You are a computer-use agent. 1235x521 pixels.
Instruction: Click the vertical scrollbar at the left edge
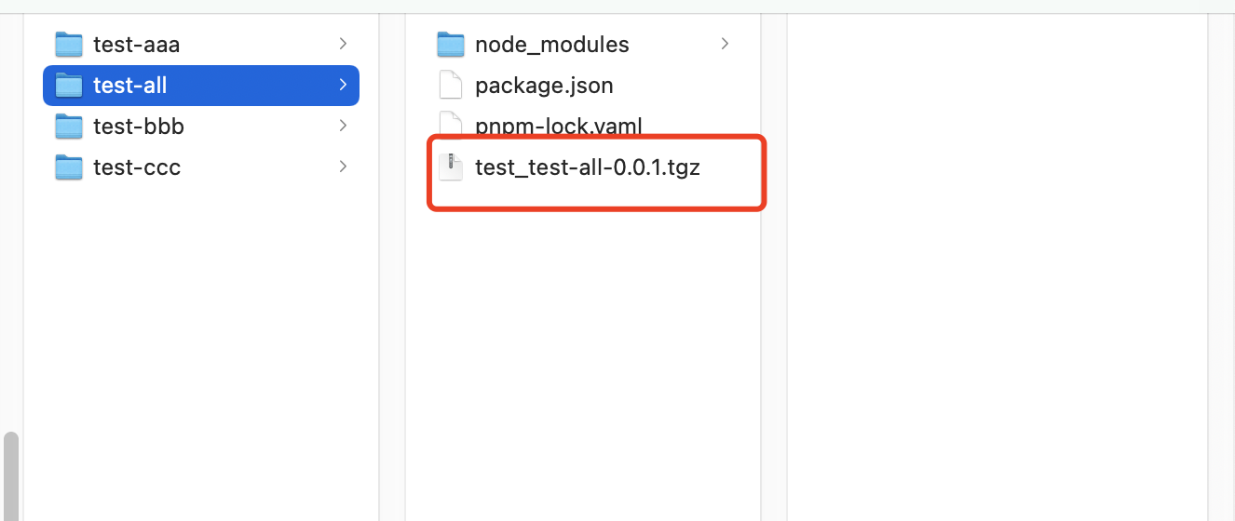pos(10,474)
